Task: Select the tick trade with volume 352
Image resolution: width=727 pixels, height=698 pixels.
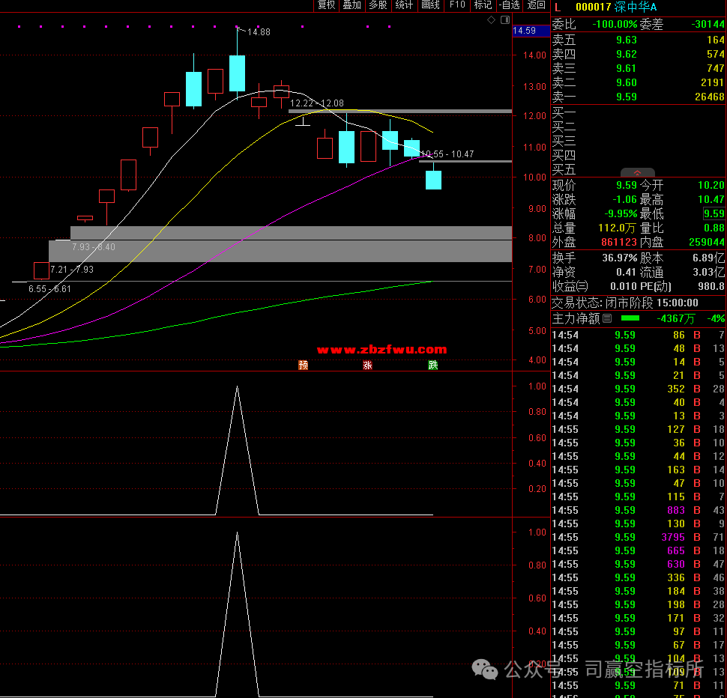Action: click(639, 389)
